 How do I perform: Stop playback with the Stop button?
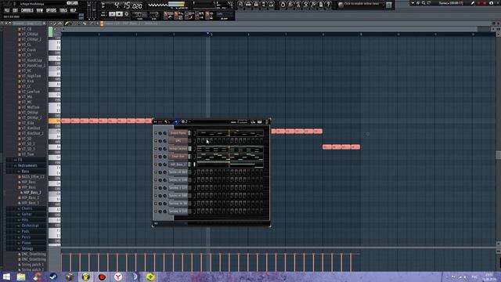(x=119, y=14)
